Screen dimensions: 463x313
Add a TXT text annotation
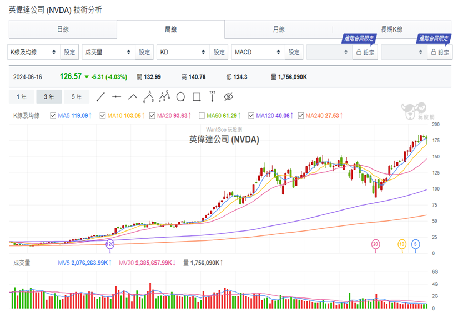point(212,96)
